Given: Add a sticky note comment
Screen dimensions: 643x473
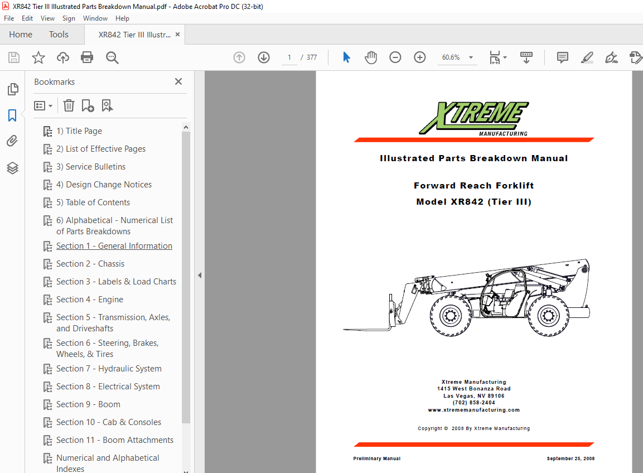Looking at the screenshot, I should [x=563, y=57].
